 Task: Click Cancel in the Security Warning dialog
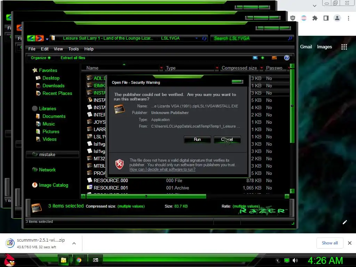click(x=227, y=139)
